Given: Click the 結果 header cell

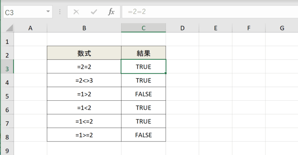Looking at the screenshot, I should coord(143,53).
